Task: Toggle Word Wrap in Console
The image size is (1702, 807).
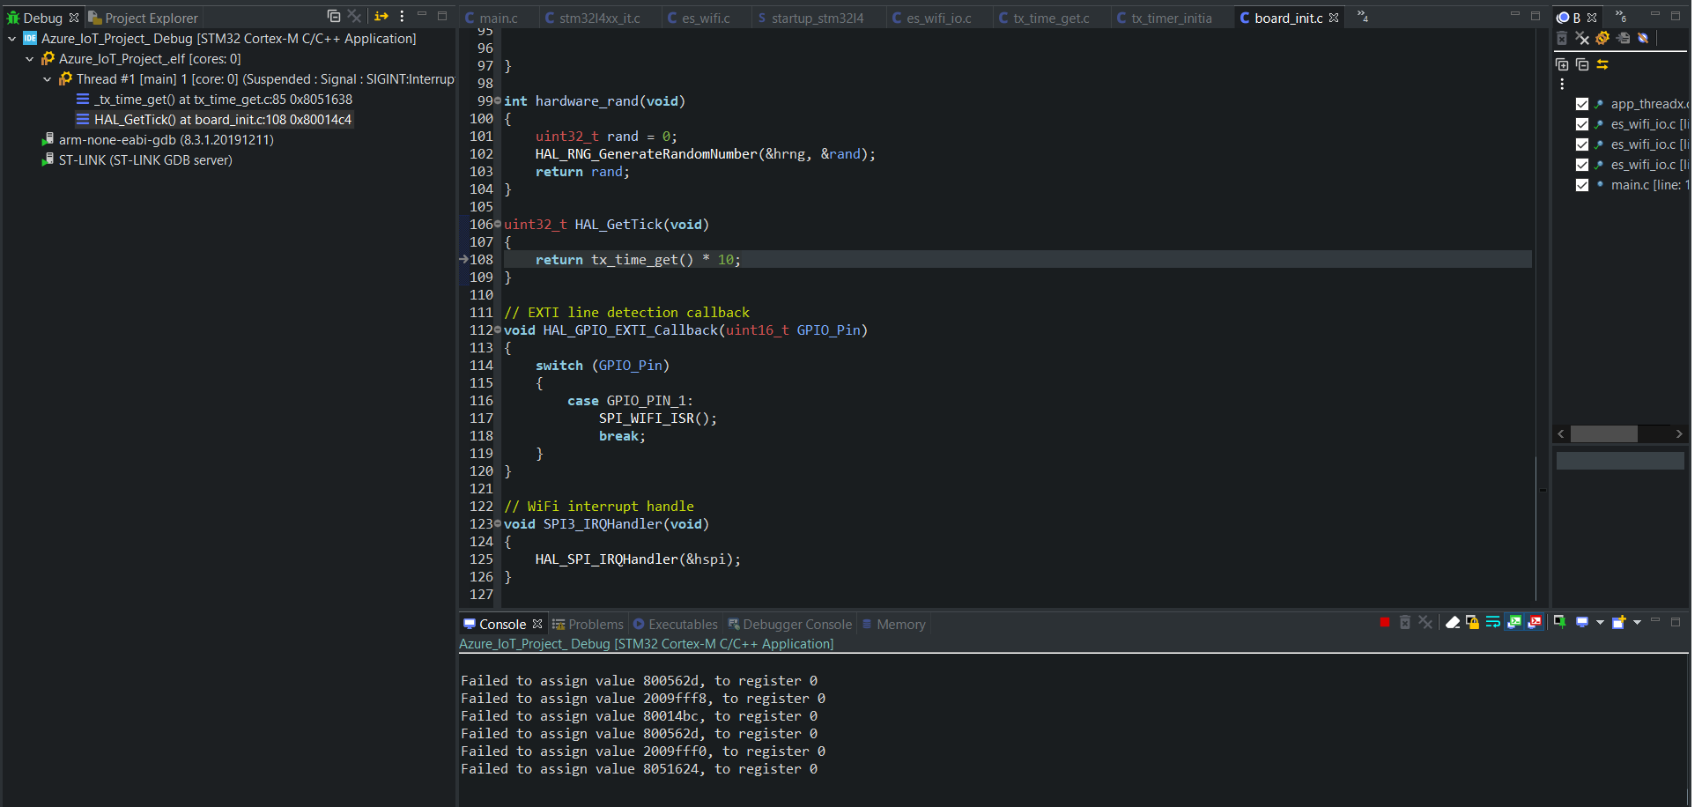Action: tap(1493, 623)
